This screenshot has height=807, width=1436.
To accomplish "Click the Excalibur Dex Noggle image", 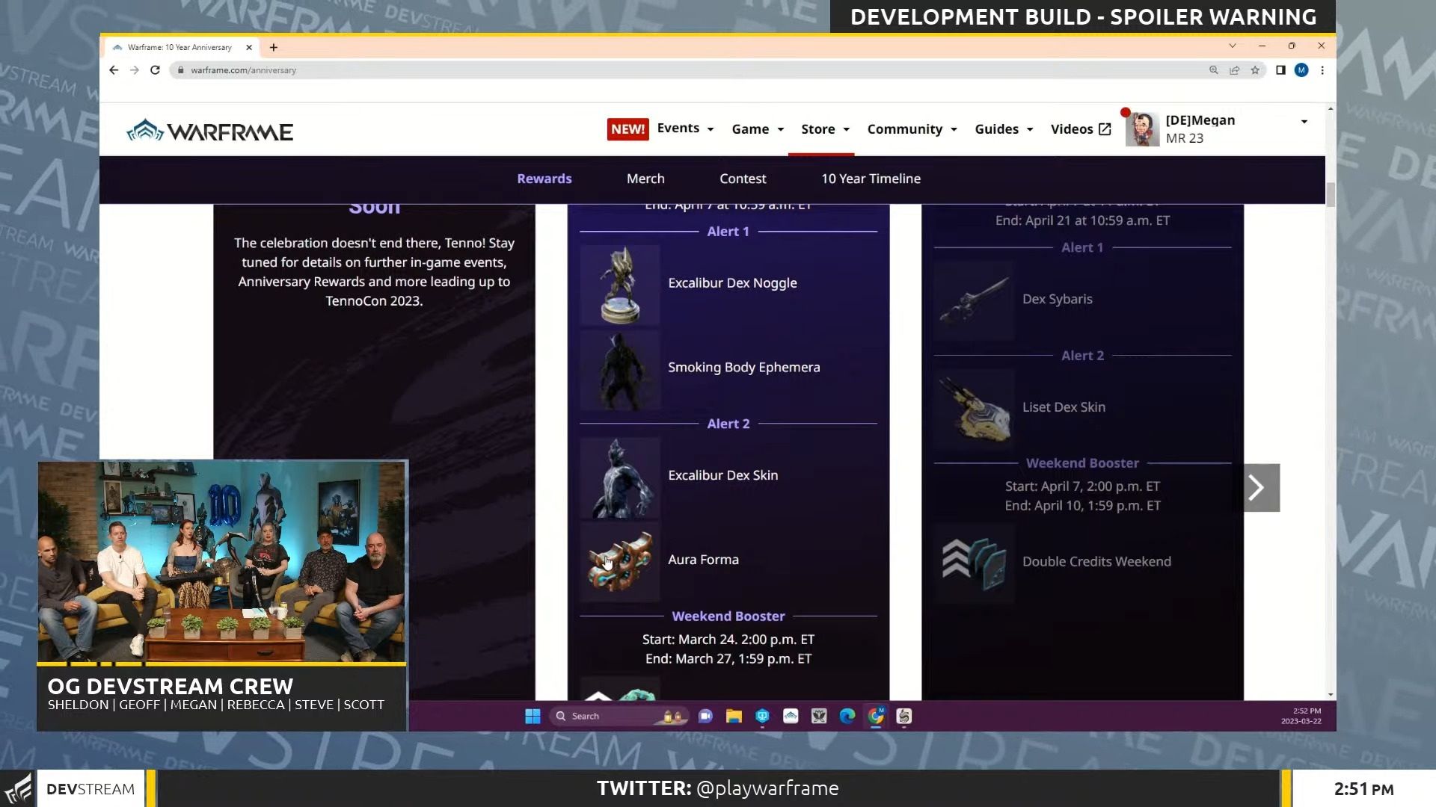I will pyautogui.click(x=620, y=285).
